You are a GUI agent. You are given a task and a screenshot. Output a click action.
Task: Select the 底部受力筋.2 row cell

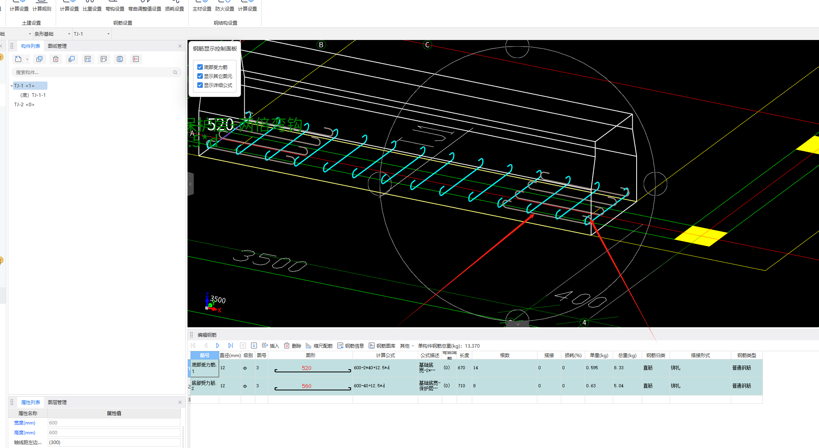(204, 386)
